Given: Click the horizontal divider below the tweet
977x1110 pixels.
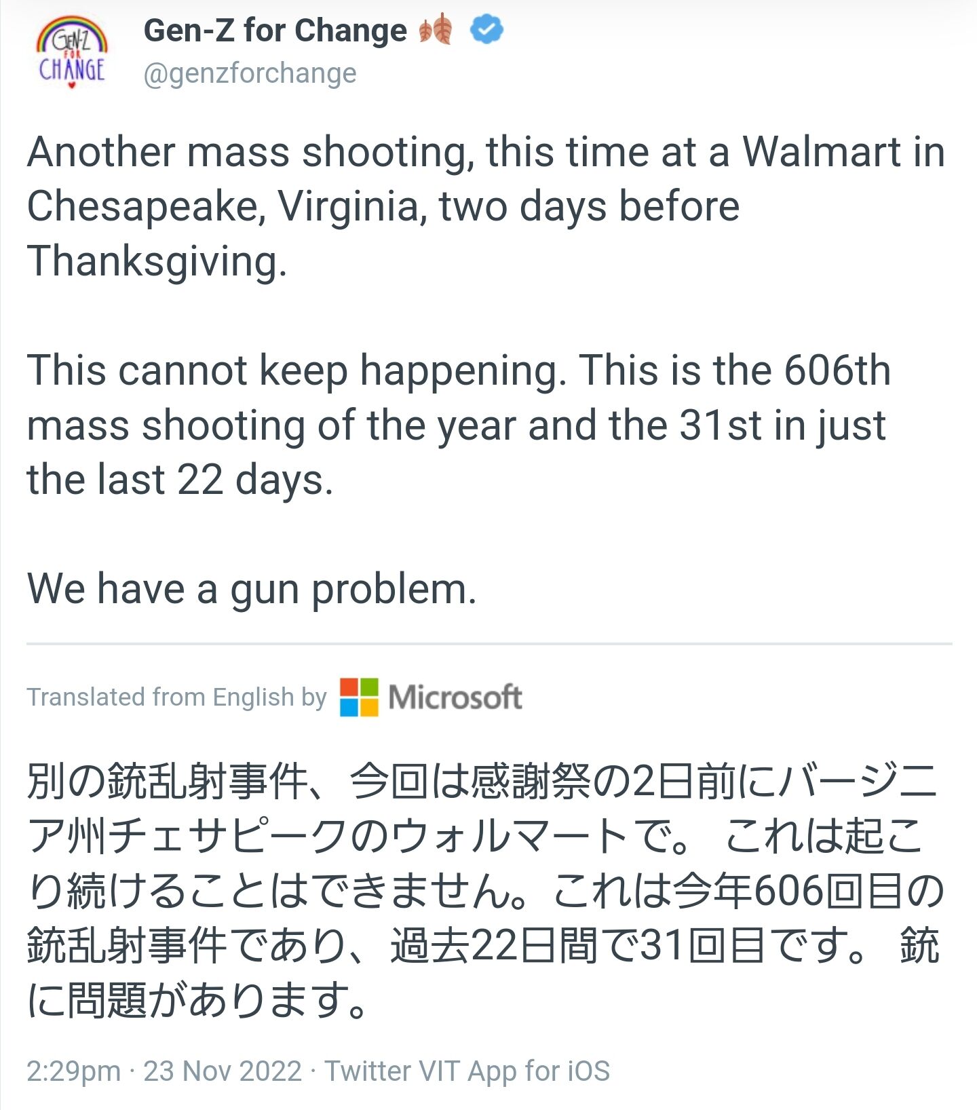Looking at the screenshot, I should [x=488, y=643].
